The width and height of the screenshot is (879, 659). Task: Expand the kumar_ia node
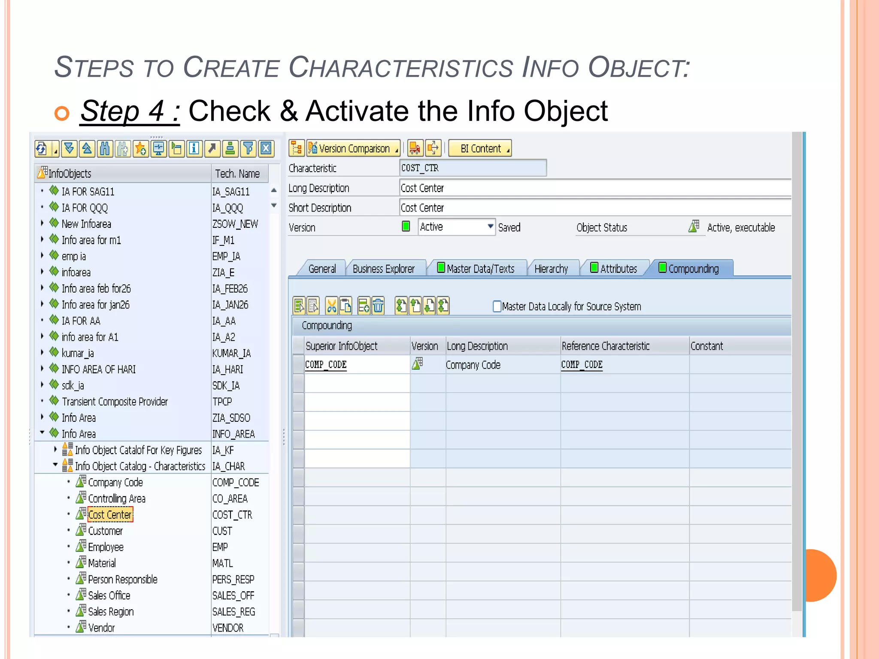click(42, 352)
